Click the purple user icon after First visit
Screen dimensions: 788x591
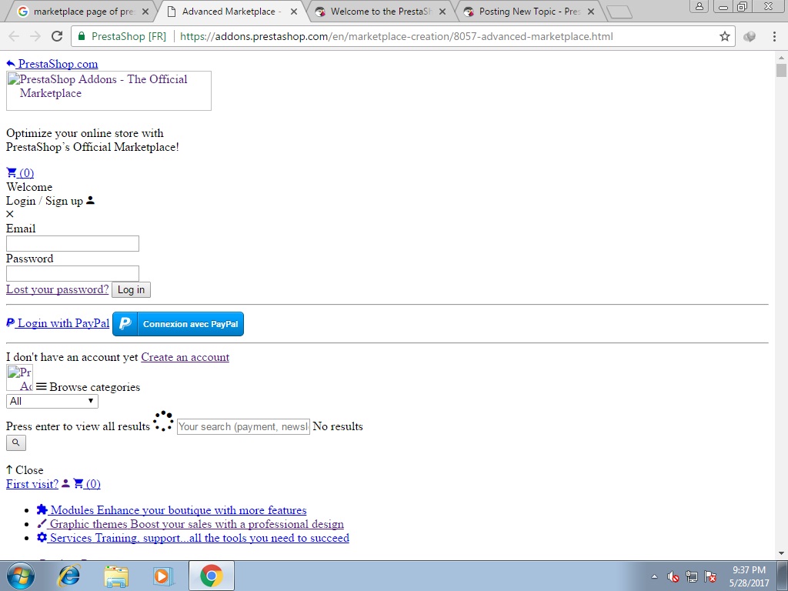[x=66, y=483]
